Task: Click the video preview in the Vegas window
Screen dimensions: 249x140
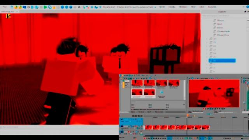Action: [214, 93]
